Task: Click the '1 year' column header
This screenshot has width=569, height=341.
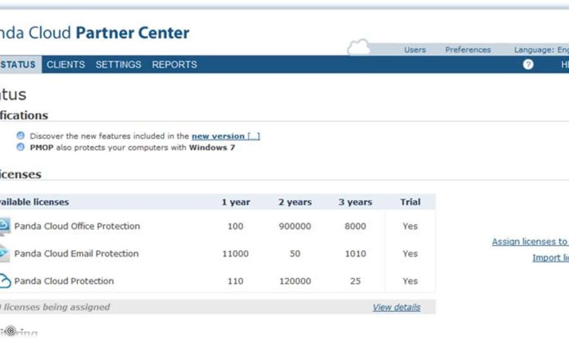Action: tap(236, 202)
